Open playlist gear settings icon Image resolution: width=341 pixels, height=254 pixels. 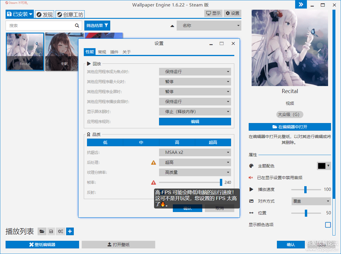pos(61,231)
